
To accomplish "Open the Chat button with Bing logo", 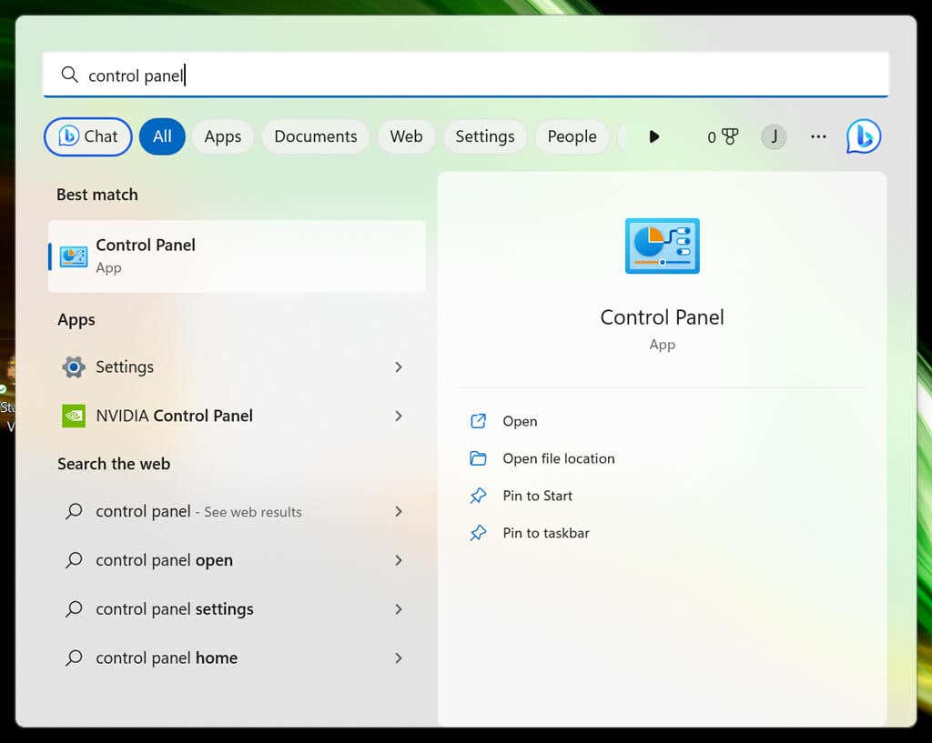I will click(88, 136).
